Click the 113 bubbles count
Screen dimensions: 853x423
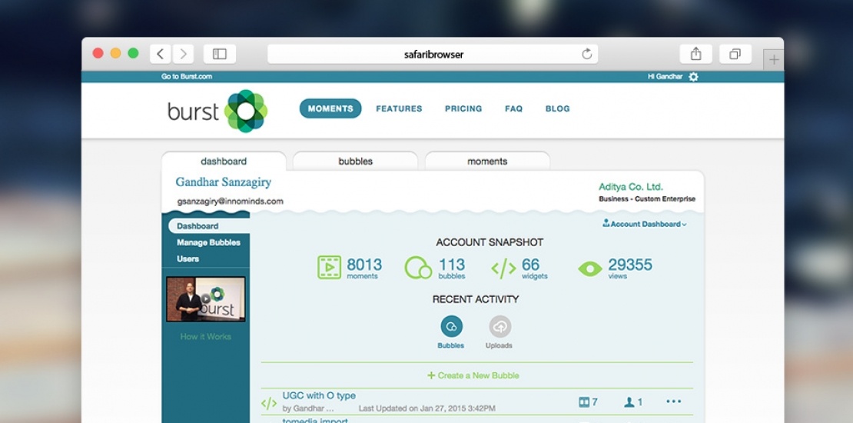[452, 265]
